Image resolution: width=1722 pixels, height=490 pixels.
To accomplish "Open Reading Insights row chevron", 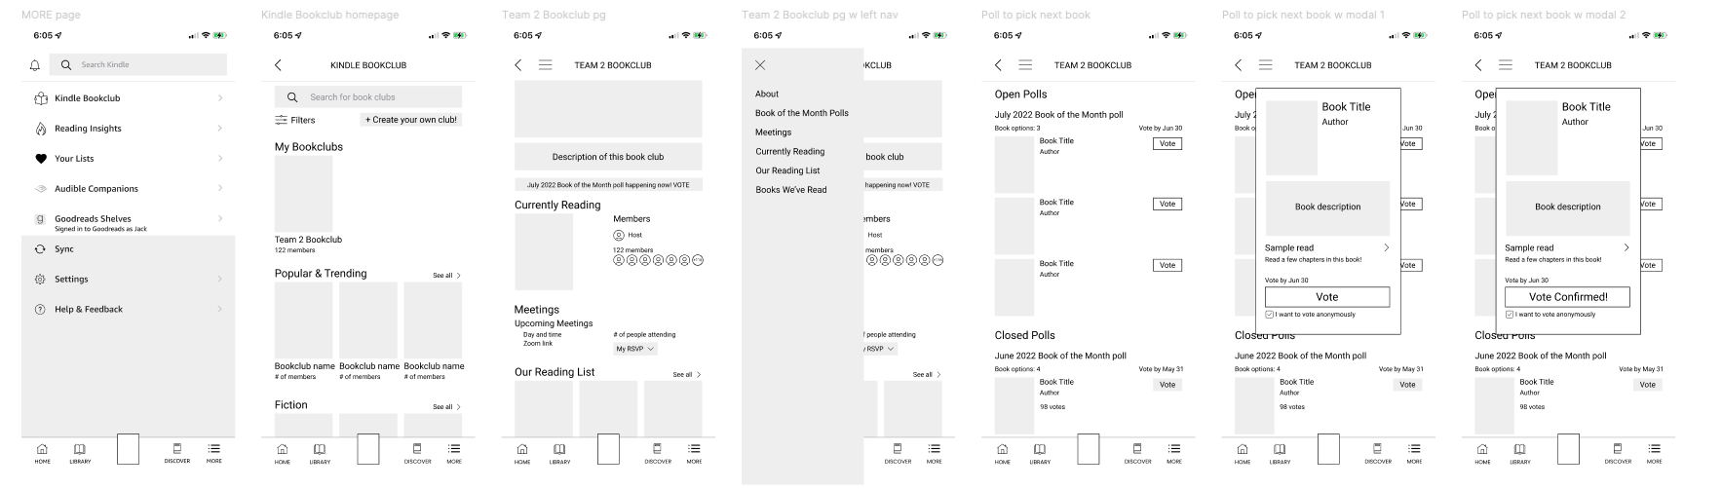I will (220, 129).
